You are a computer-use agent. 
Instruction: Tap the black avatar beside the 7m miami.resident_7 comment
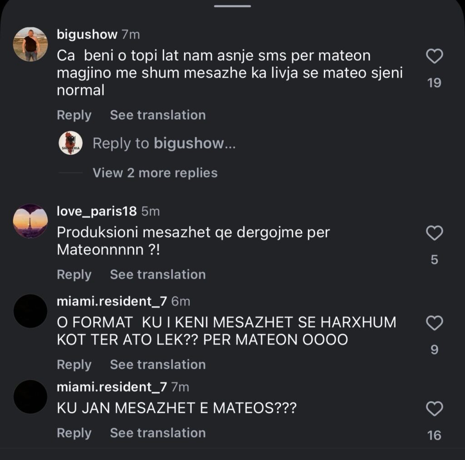30,396
